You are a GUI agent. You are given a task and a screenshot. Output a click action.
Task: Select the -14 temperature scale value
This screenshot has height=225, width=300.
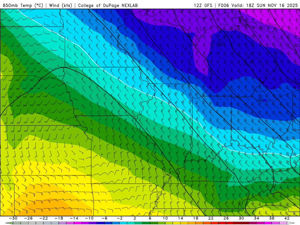click(x=74, y=218)
